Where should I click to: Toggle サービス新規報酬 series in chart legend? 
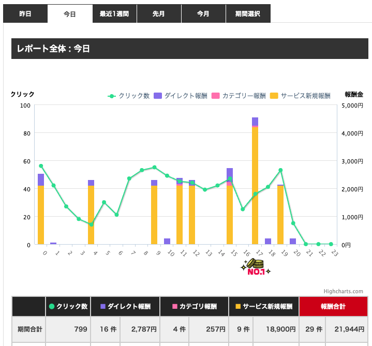(x=300, y=96)
